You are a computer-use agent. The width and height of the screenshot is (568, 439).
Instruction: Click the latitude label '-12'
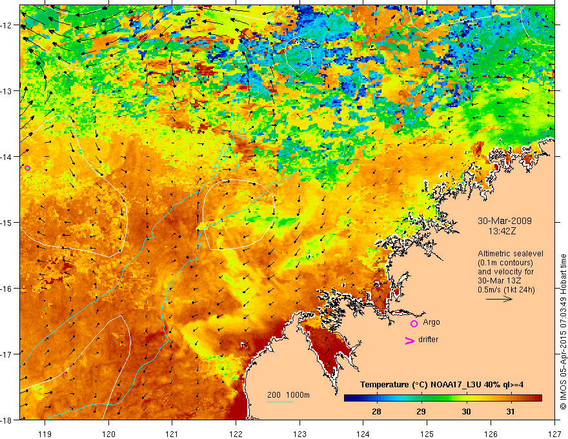(x=7, y=25)
